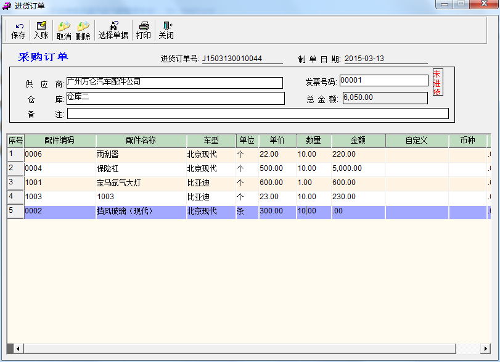Click the 打印 (Print) printer icon
500x362 pixels.
pos(144,31)
